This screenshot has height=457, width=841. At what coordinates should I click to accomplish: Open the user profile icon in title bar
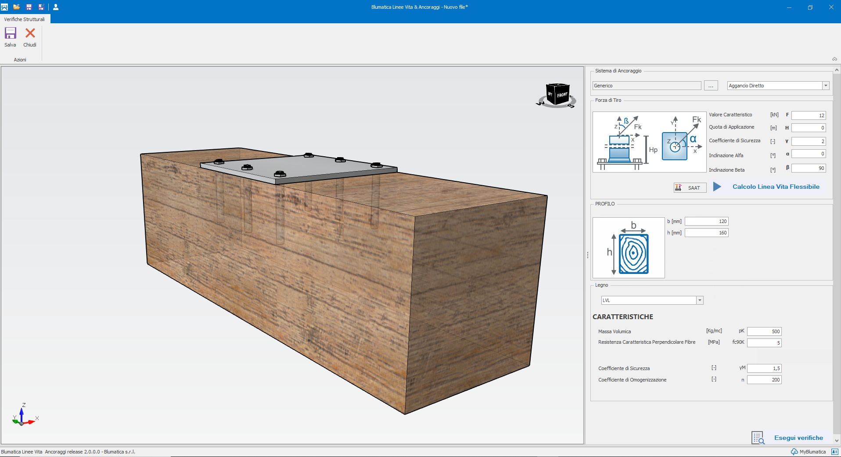pos(56,7)
